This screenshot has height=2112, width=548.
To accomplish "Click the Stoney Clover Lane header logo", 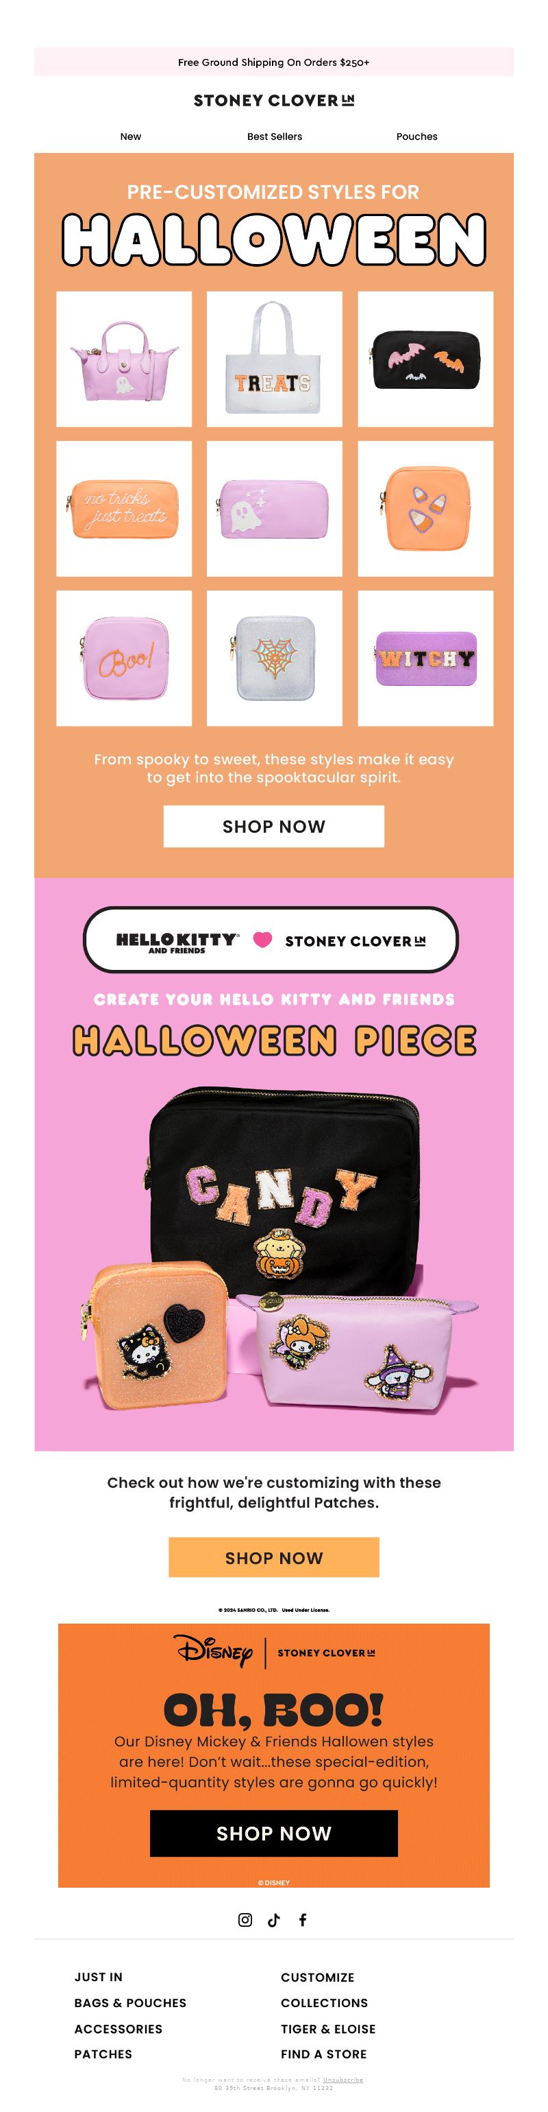I will click(273, 100).
